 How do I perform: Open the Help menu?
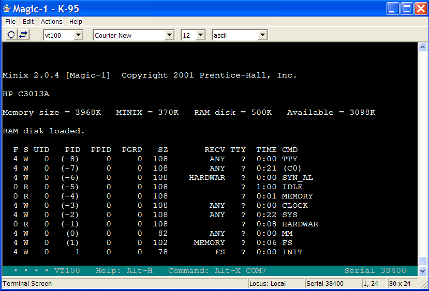pyautogui.click(x=76, y=22)
